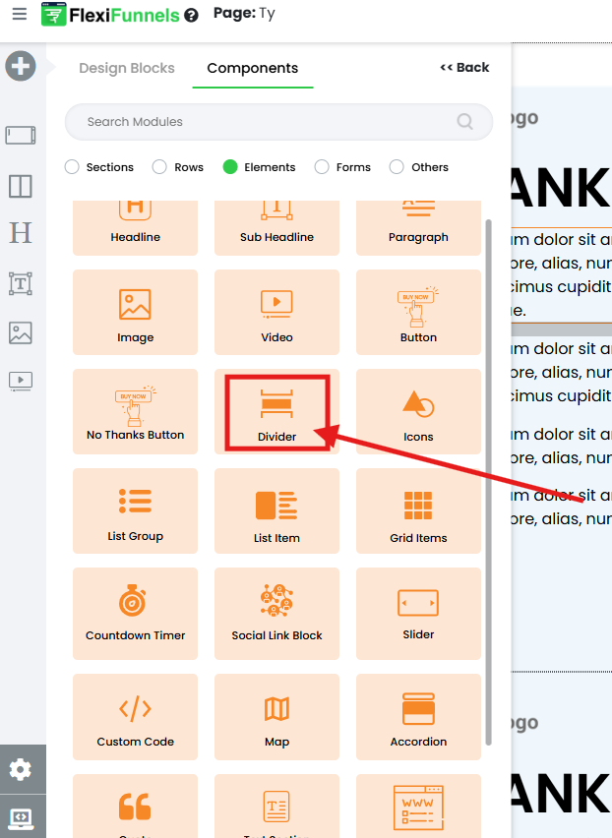The width and height of the screenshot is (612, 838).
Task: Add the No Thanks Button element
Action: [135, 411]
